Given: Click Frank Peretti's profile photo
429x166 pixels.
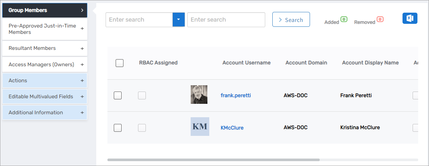Looking at the screenshot, I should coord(199,95).
